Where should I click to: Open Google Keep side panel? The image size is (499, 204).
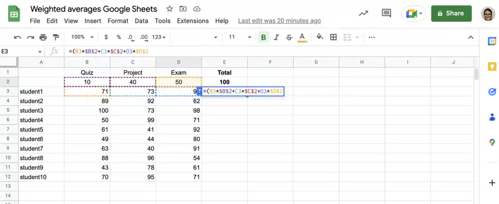coord(492,67)
